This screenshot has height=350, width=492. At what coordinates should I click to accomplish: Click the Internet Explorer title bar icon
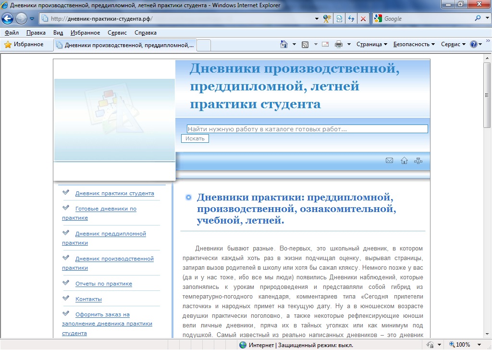pos(5,5)
